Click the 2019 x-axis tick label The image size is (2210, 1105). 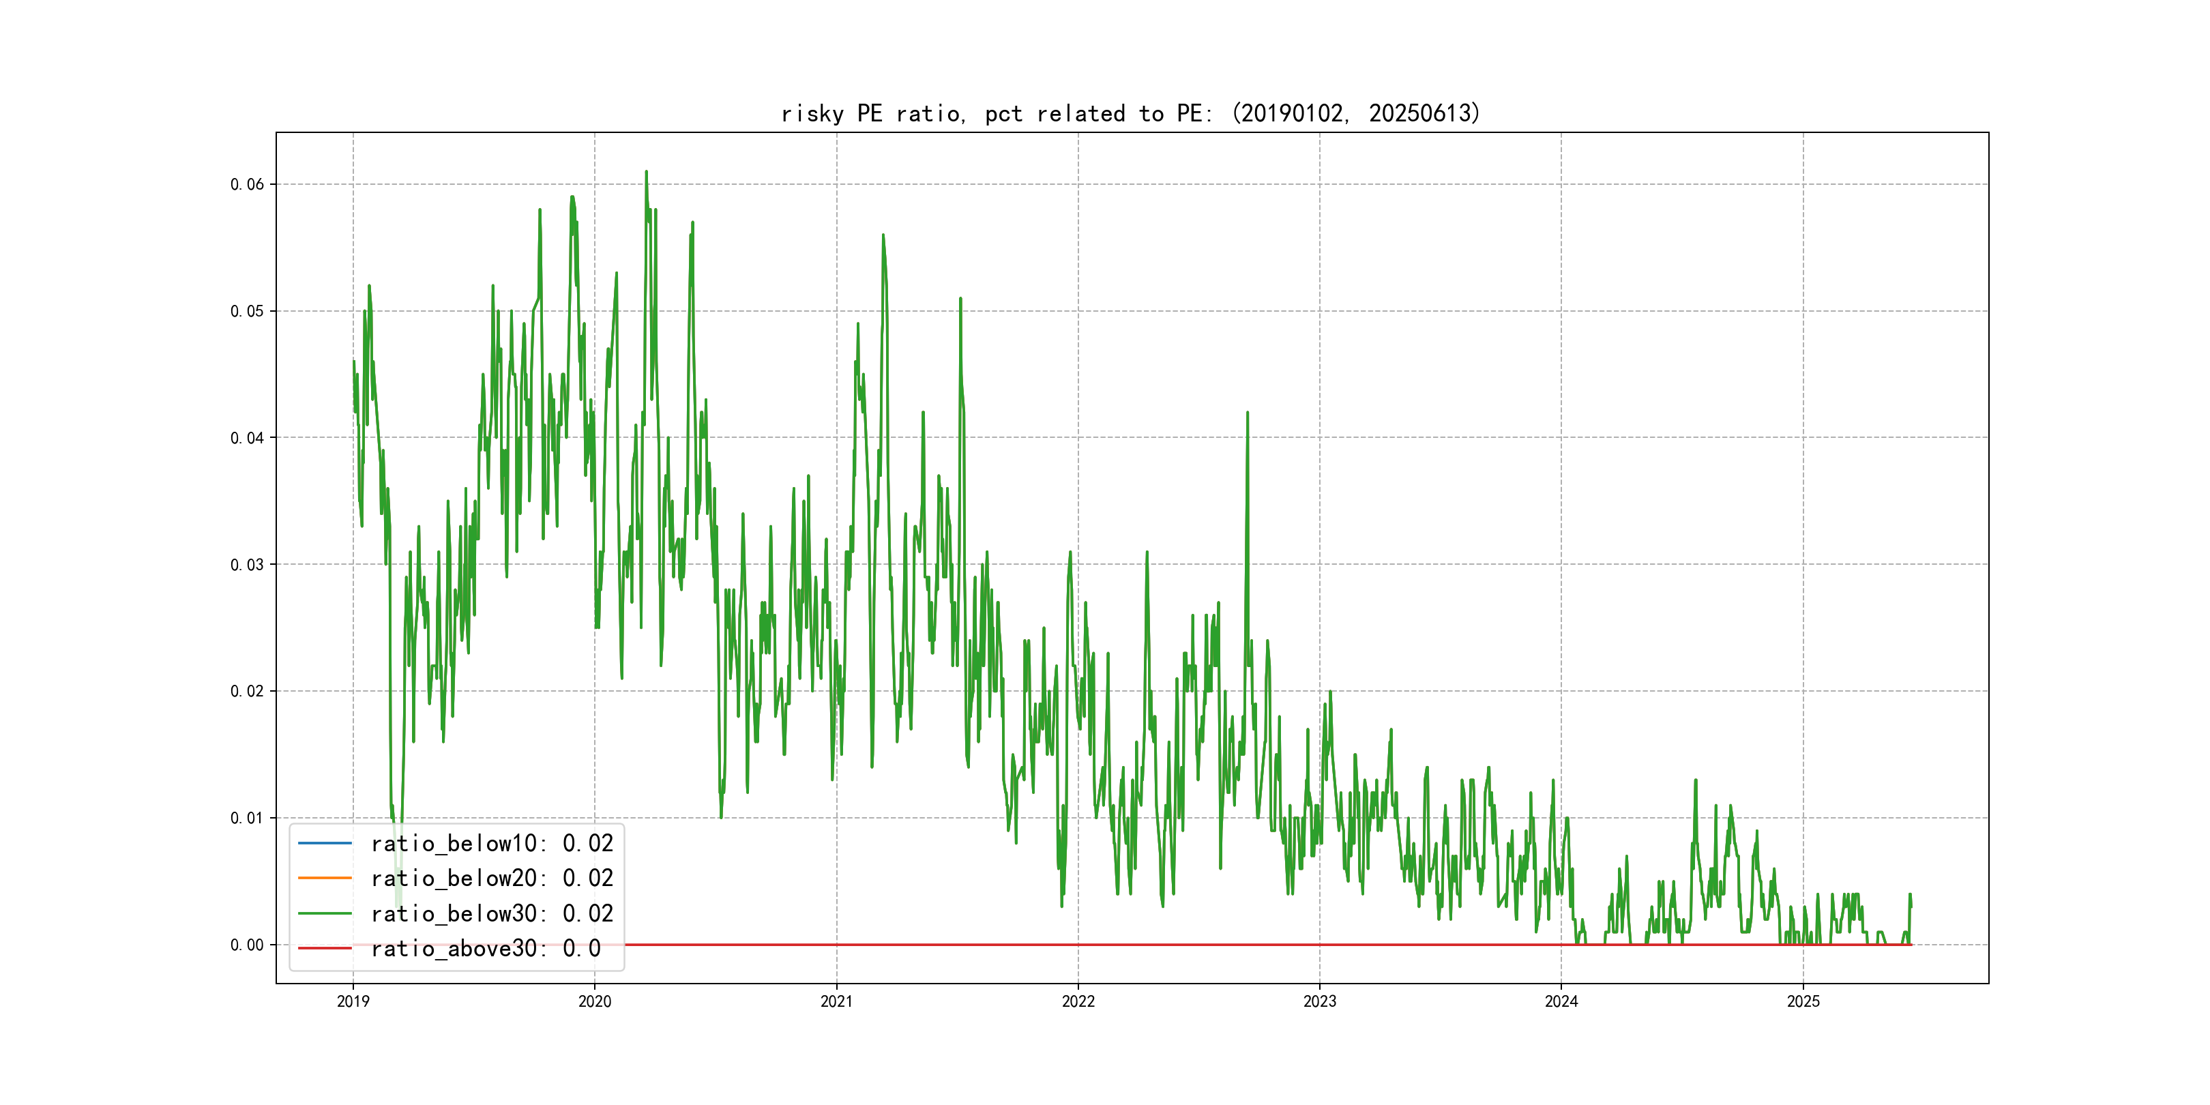353,1001
